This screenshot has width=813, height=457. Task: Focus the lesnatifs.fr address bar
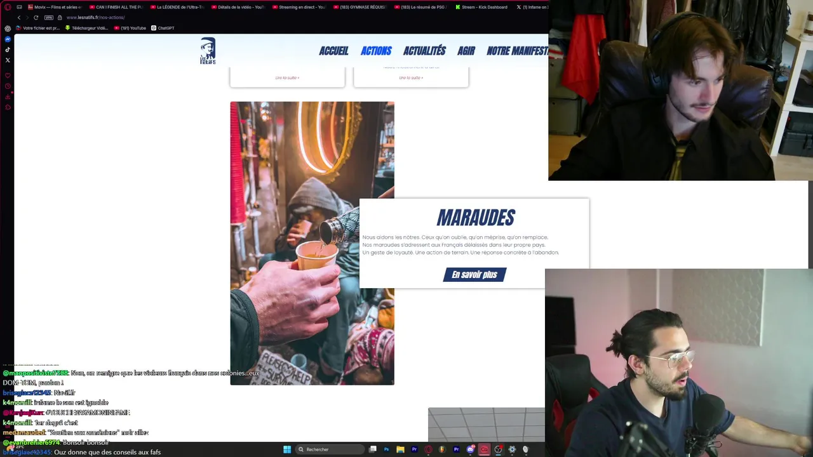(95, 17)
